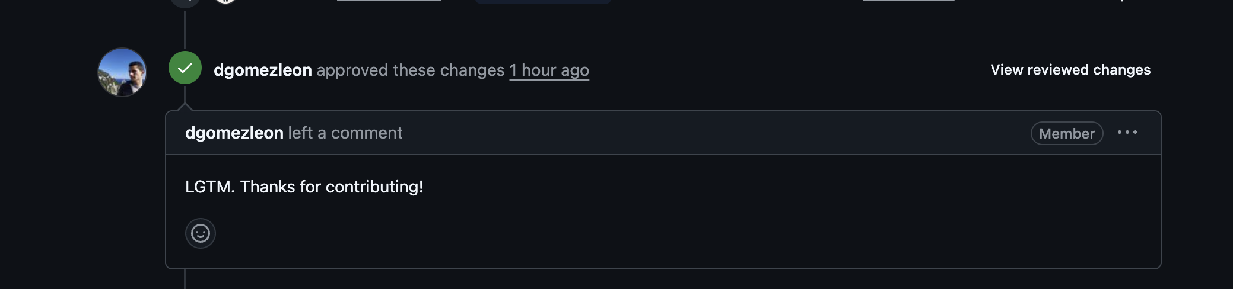The image size is (1233, 289).
Task: Click the cut-off underlined link at top right
Action: tap(908, 1)
